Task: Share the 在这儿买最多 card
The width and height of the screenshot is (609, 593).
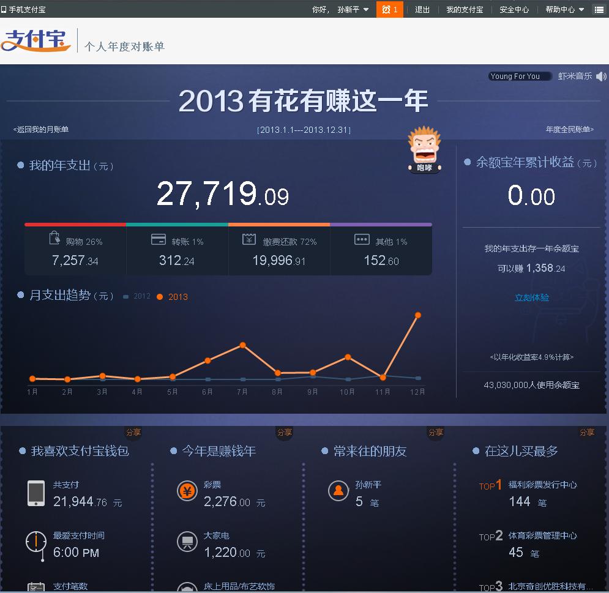Action: pyautogui.click(x=586, y=432)
